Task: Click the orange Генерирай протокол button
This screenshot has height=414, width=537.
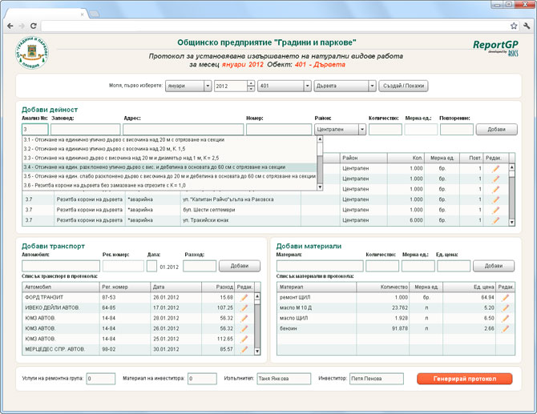Action: coord(464,379)
